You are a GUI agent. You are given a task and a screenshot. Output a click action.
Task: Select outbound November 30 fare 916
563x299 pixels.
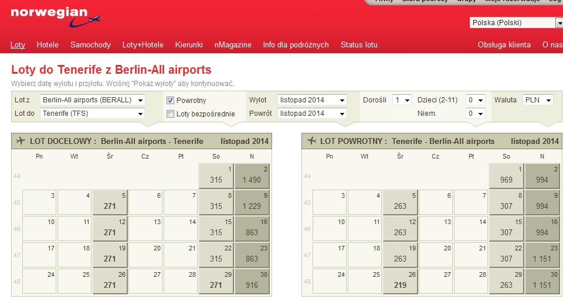(252, 281)
